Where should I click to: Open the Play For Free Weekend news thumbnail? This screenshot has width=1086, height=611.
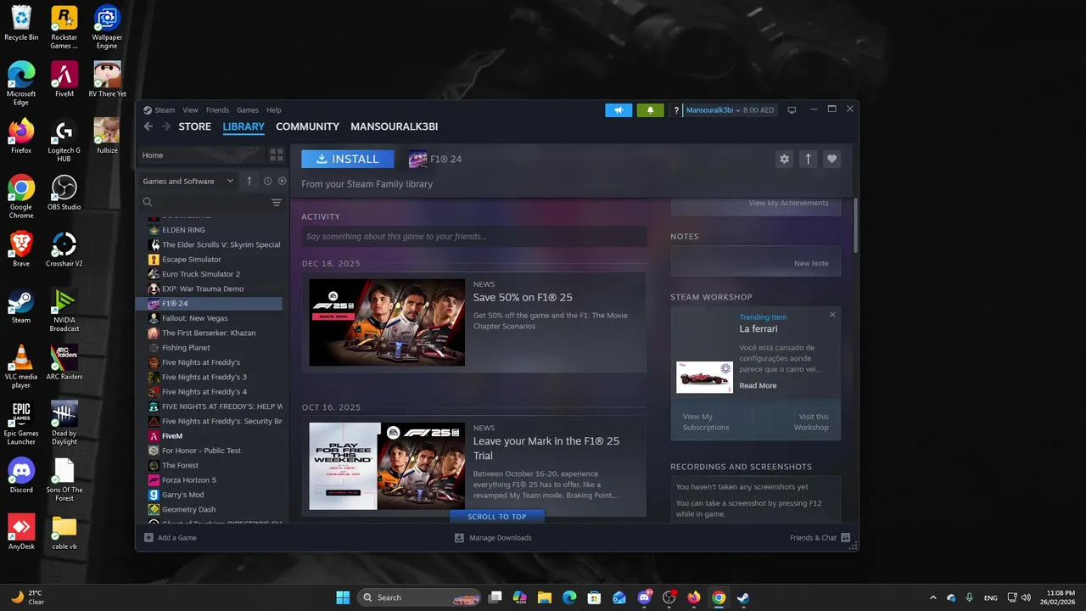coord(387,466)
